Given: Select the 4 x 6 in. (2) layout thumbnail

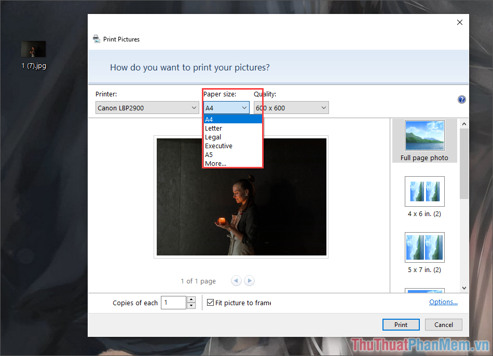Looking at the screenshot, I should 424,196.
